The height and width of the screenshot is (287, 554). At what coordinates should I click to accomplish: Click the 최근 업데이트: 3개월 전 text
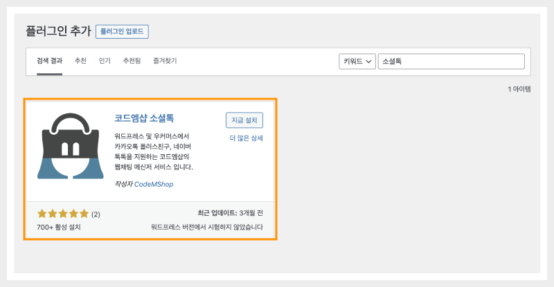(230, 213)
